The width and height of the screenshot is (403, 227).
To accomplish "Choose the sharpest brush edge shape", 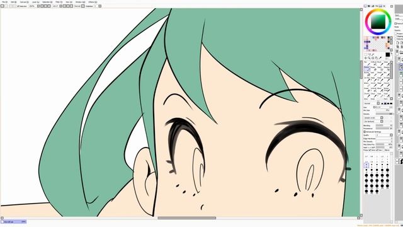I will pyautogui.click(x=382, y=103).
